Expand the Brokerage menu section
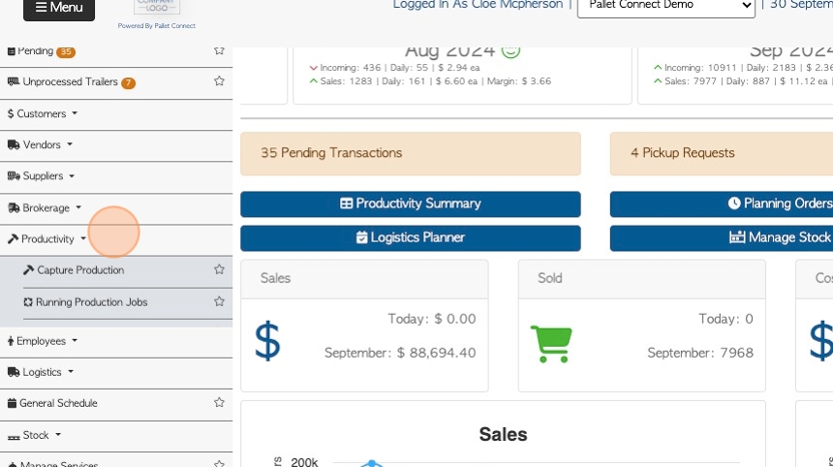Image resolution: width=833 pixels, height=467 pixels. click(x=45, y=207)
